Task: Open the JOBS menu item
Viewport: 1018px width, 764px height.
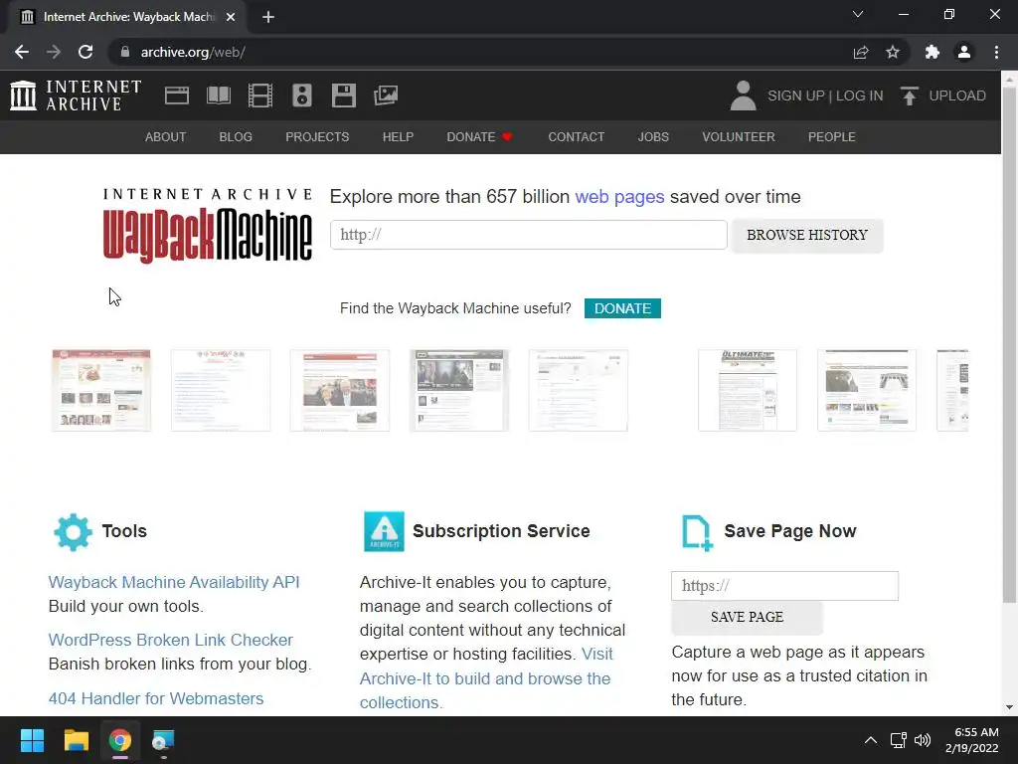Action: pyautogui.click(x=653, y=137)
